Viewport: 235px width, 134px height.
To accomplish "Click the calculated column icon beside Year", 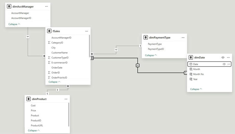I will pyautogui.click(x=191, y=79).
